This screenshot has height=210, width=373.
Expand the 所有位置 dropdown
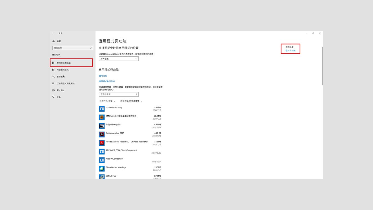[x=119, y=59]
